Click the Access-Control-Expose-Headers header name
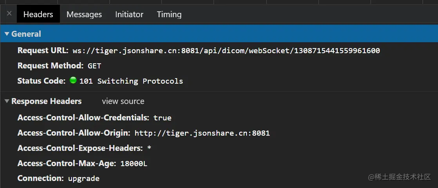The image size is (438, 188). (x=80, y=148)
